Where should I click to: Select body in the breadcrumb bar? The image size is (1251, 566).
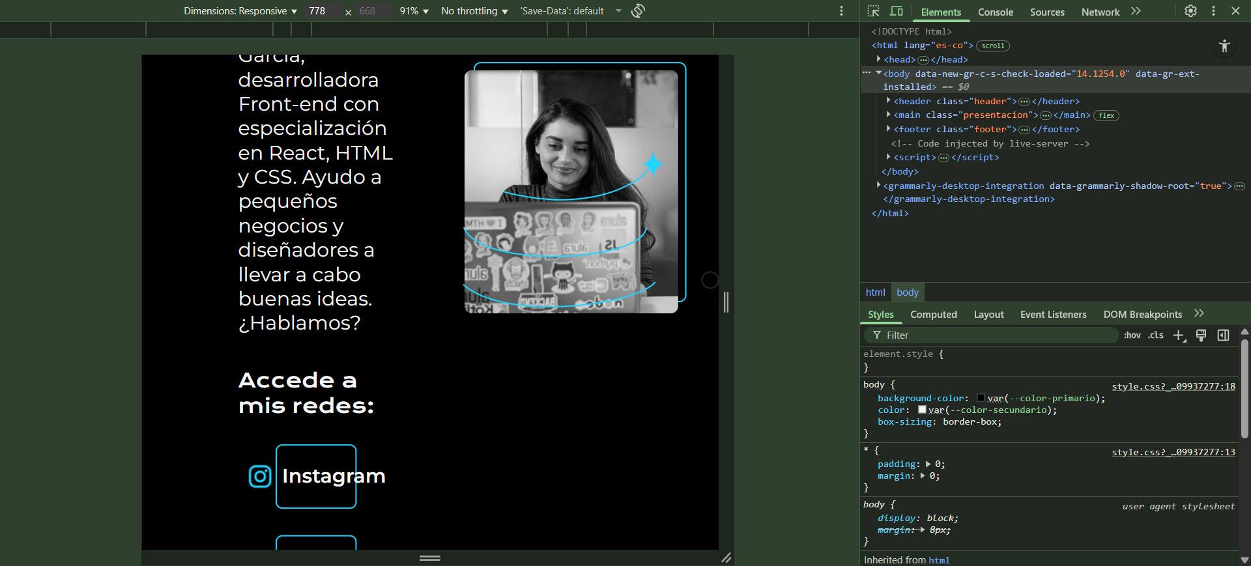(907, 292)
